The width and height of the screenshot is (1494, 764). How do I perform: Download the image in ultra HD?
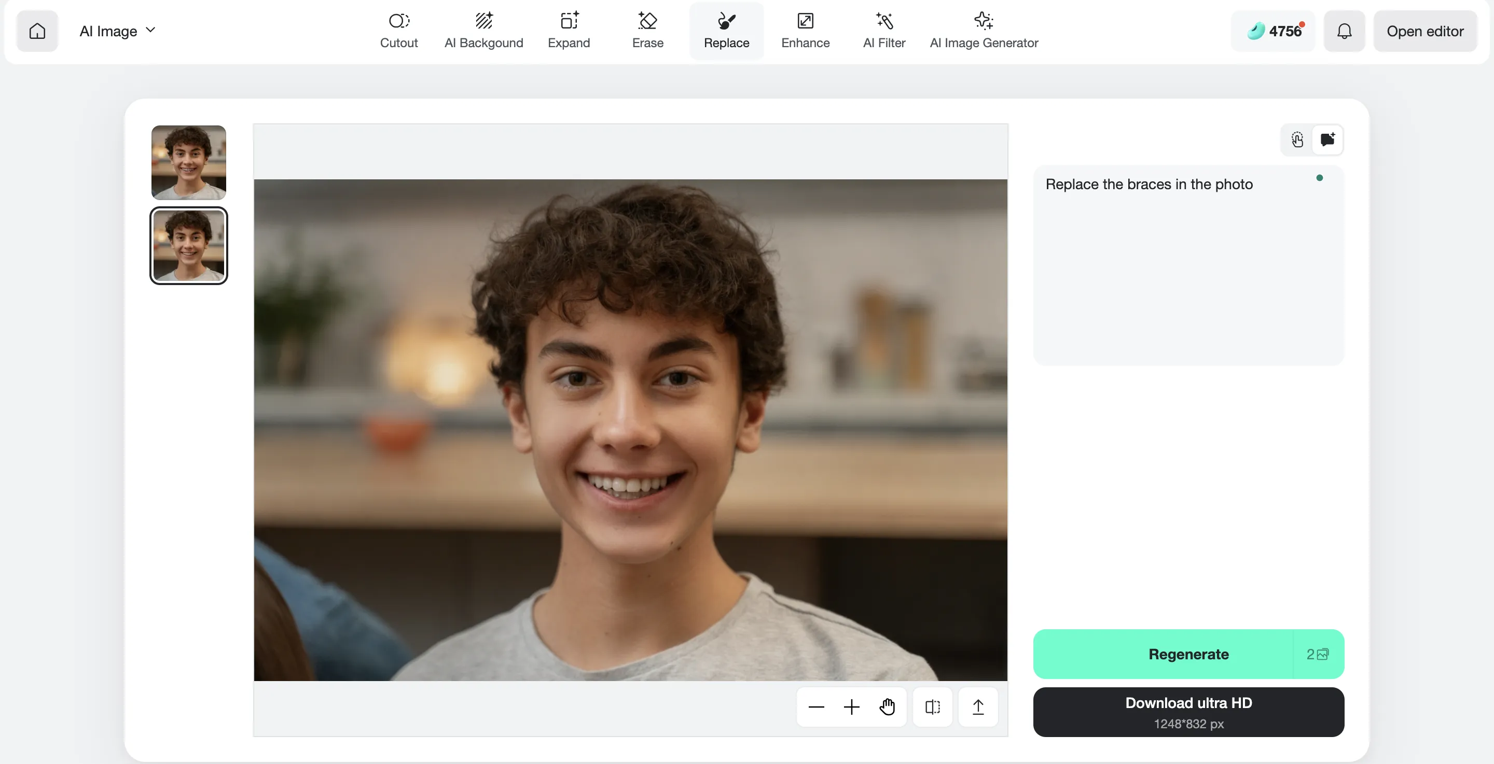(x=1188, y=712)
